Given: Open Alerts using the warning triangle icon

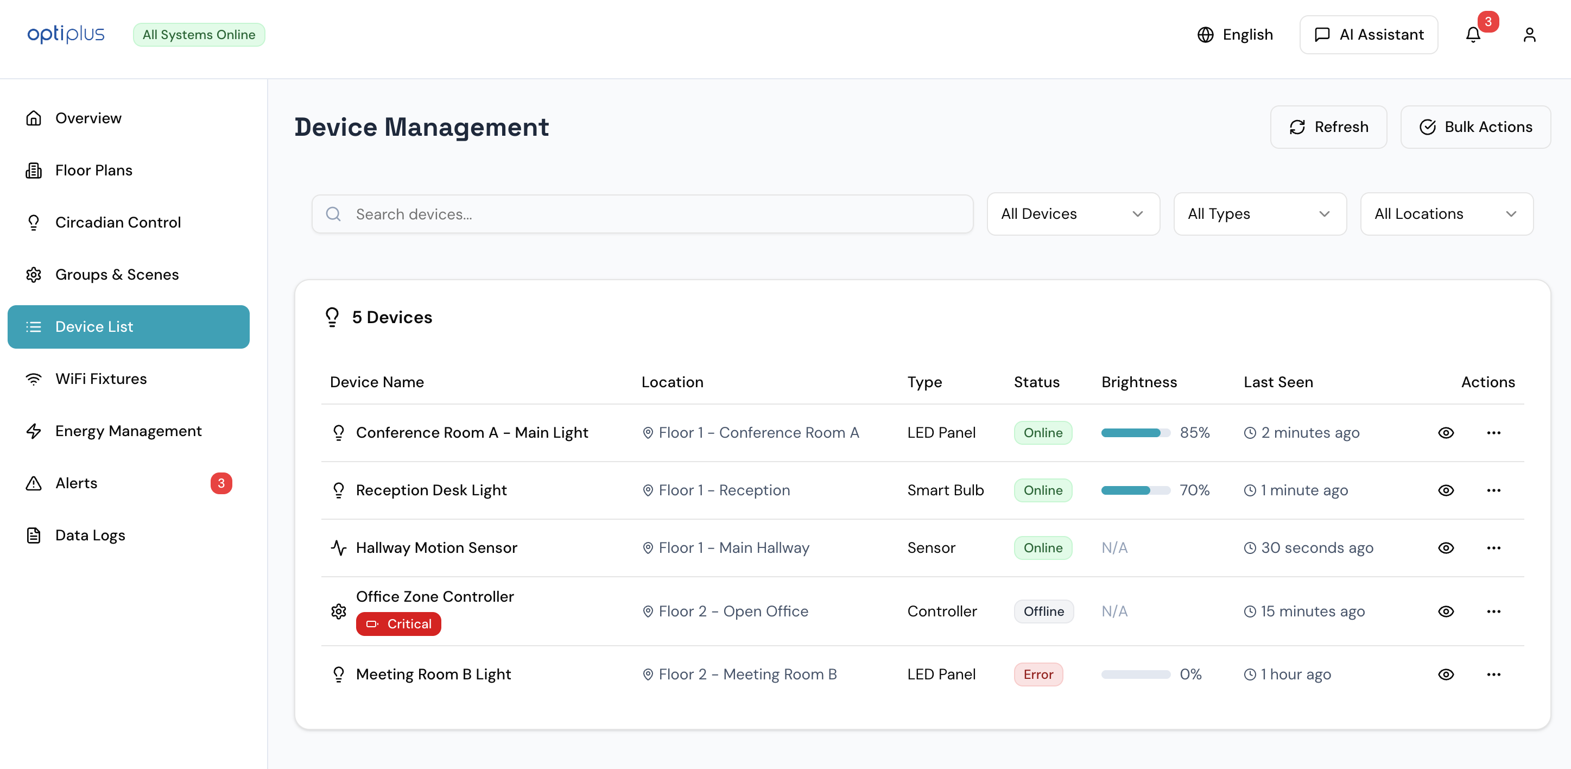Looking at the screenshot, I should (x=34, y=483).
